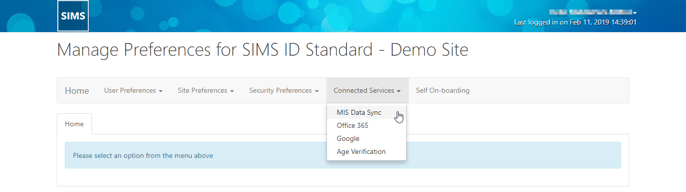Click the Manage Preferences page heading
This screenshot has height=192, width=686.
click(263, 50)
